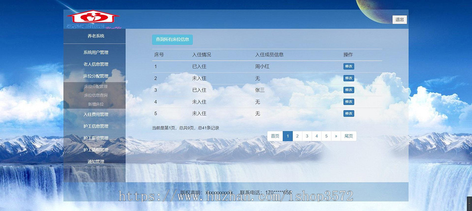The width and height of the screenshot is (472, 211).
Task: Click 无 member cell in bed 5 row
Action: click(x=258, y=114)
